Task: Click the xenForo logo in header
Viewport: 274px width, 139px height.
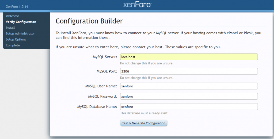Action: coord(137,5)
